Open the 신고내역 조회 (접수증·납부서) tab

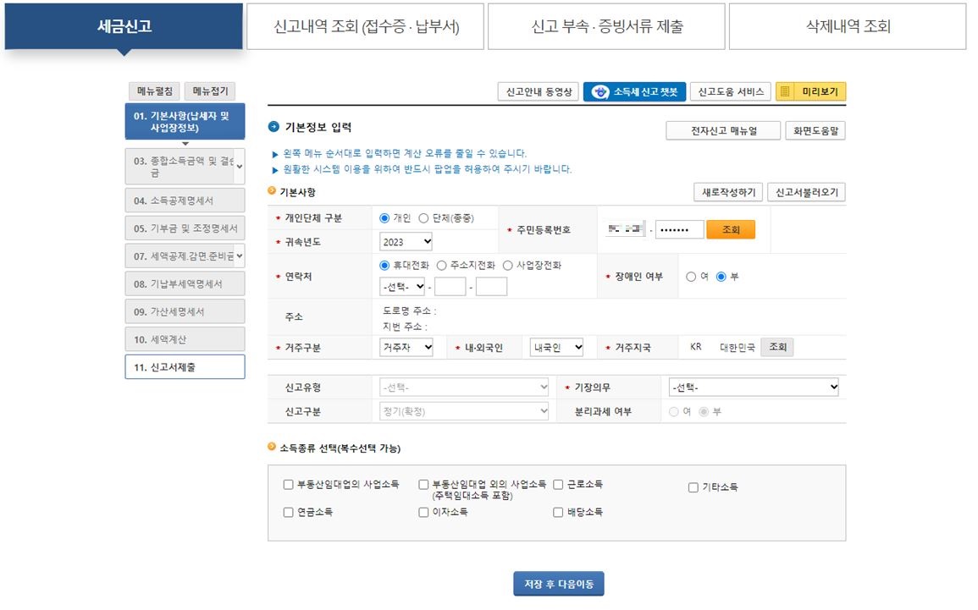pyautogui.click(x=366, y=26)
